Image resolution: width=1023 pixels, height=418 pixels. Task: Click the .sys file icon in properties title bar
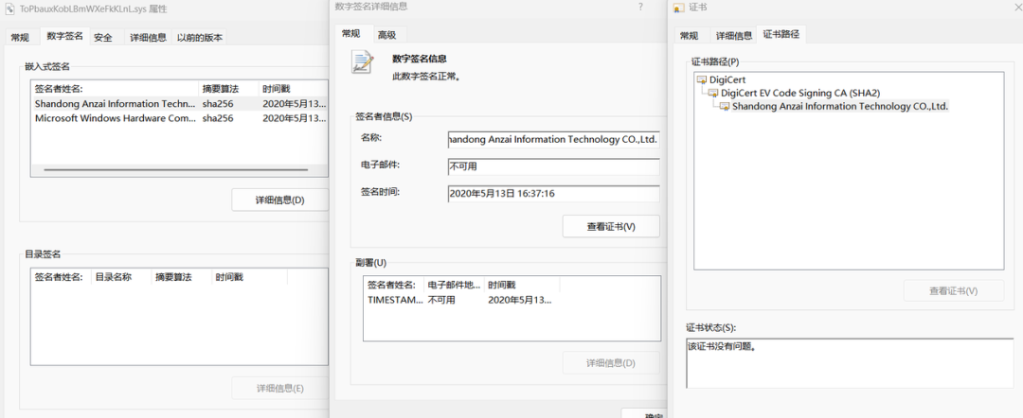(x=9, y=9)
